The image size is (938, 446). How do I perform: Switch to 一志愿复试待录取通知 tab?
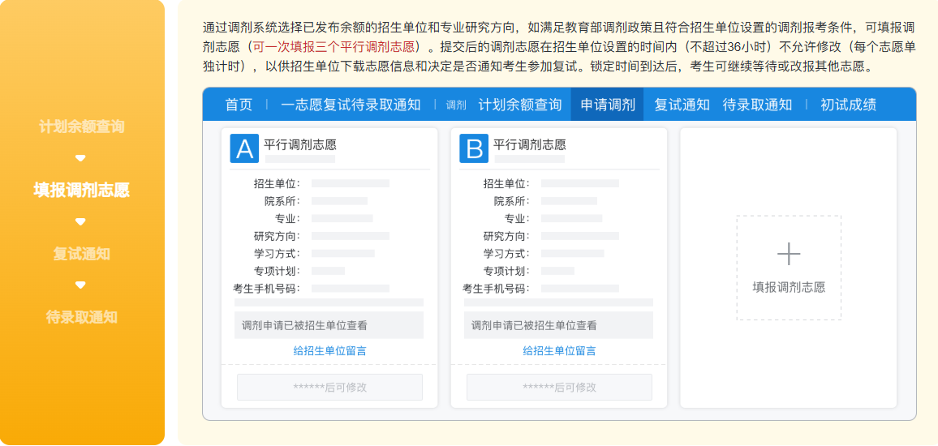pyautogui.click(x=351, y=105)
